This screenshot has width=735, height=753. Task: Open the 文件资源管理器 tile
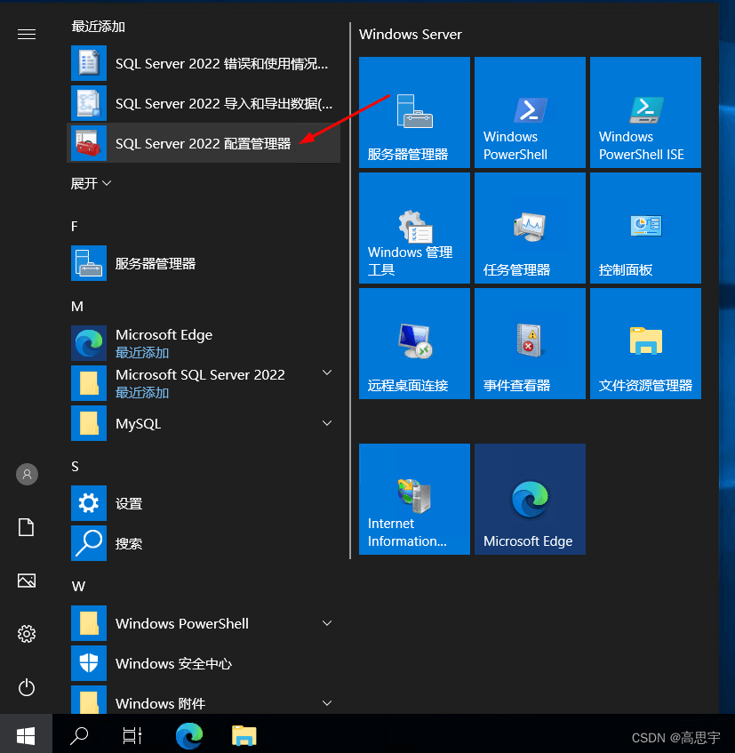(646, 344)
